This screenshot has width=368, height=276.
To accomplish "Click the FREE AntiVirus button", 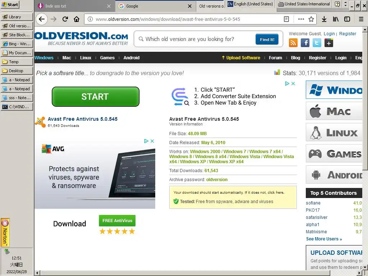I will [x=117, y=221].
